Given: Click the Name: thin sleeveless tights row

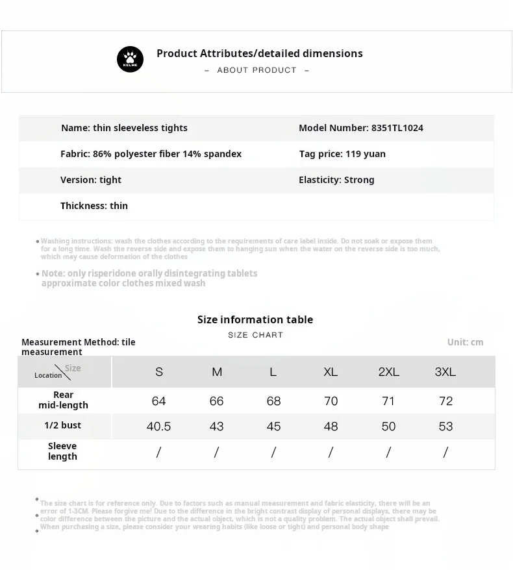Looking at the screenshot, I should coord(124,128).
